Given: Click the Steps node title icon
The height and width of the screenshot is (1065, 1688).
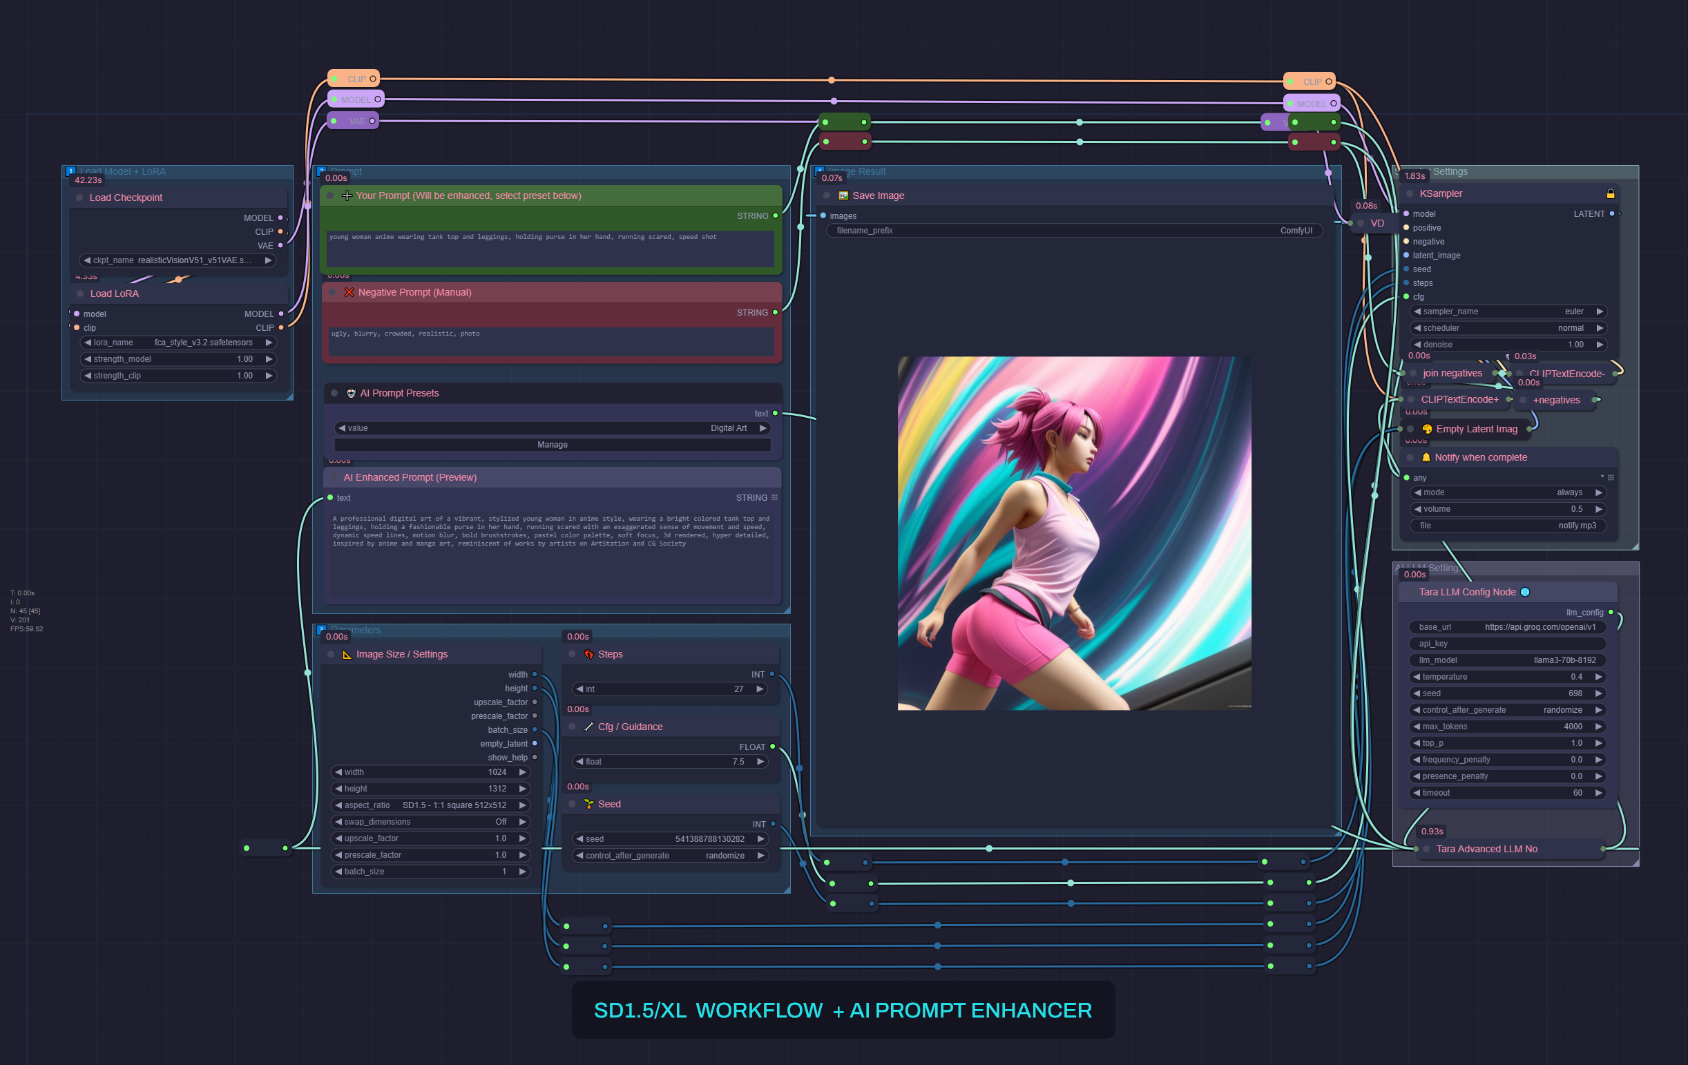Looking at the screenshot, I should [589, 654].
